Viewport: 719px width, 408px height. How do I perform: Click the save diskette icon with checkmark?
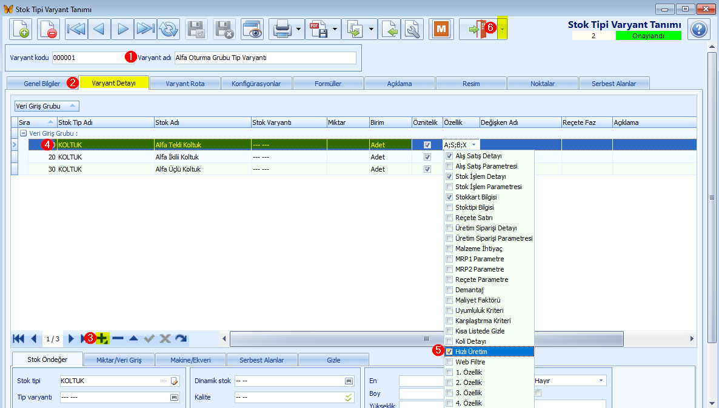[x=196, y=29]
